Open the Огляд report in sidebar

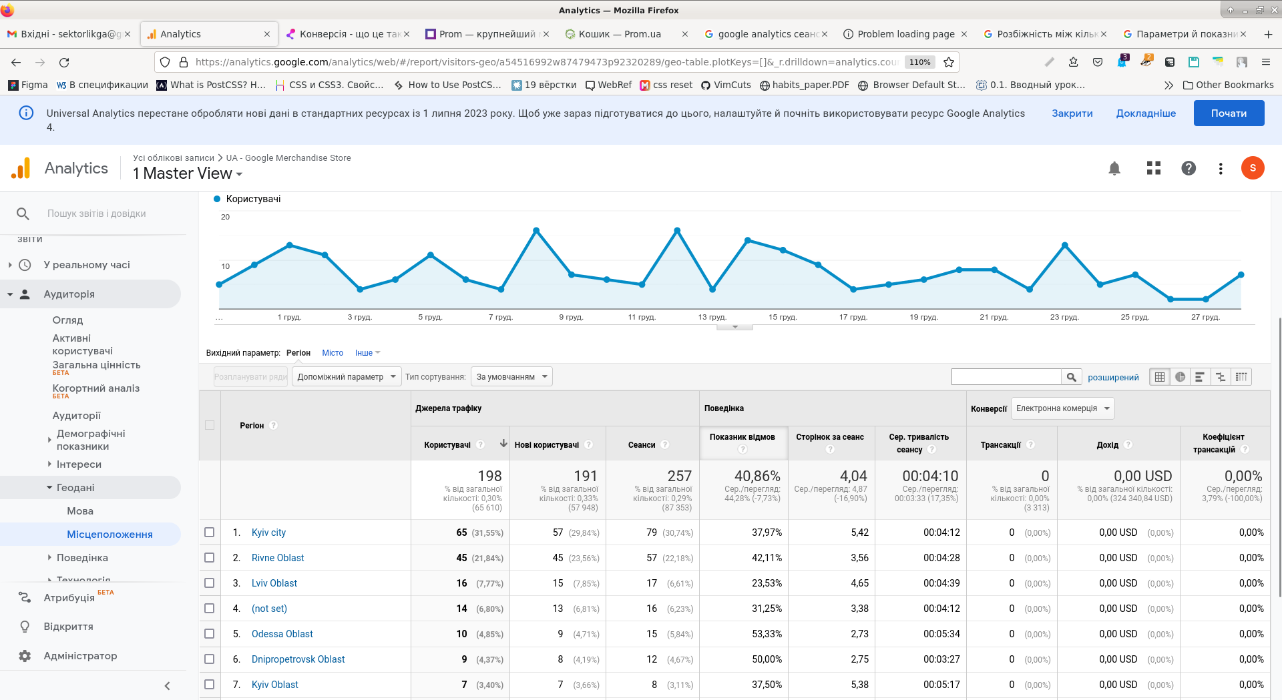(67, 320)
